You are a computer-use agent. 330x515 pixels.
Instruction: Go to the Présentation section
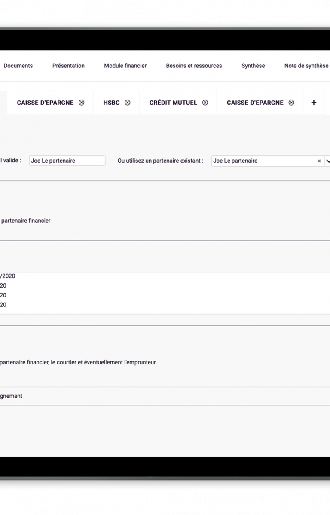click(x=68, y=66)
